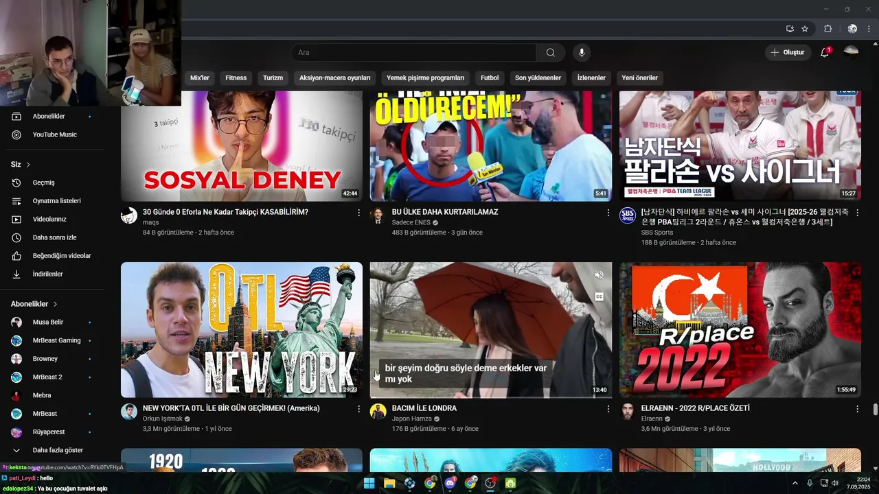Open Browney subscription channel
Viewport: 879px width, 494px height.
[52, 359]
